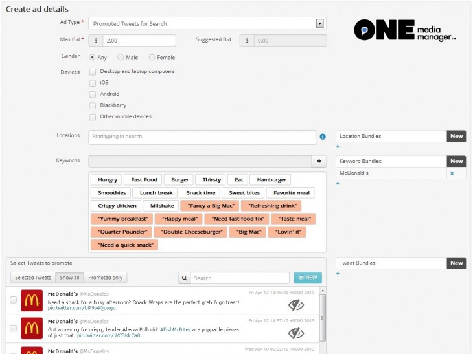Click New button for Keyword Bundles
Screen dimensions: 473x354
point(456,161)
